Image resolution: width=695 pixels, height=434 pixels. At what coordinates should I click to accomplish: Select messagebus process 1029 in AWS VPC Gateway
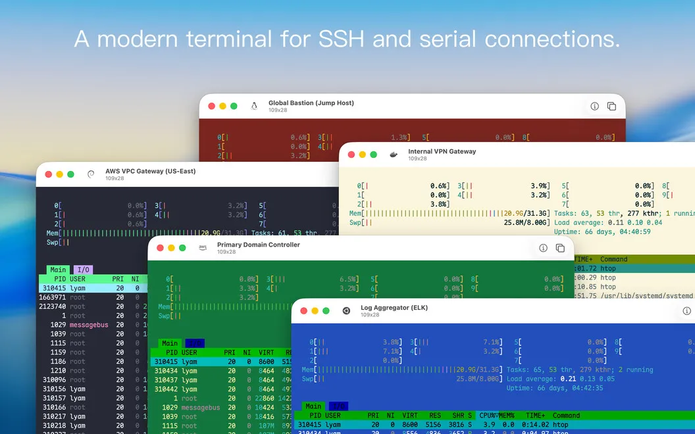pos(93,325)
